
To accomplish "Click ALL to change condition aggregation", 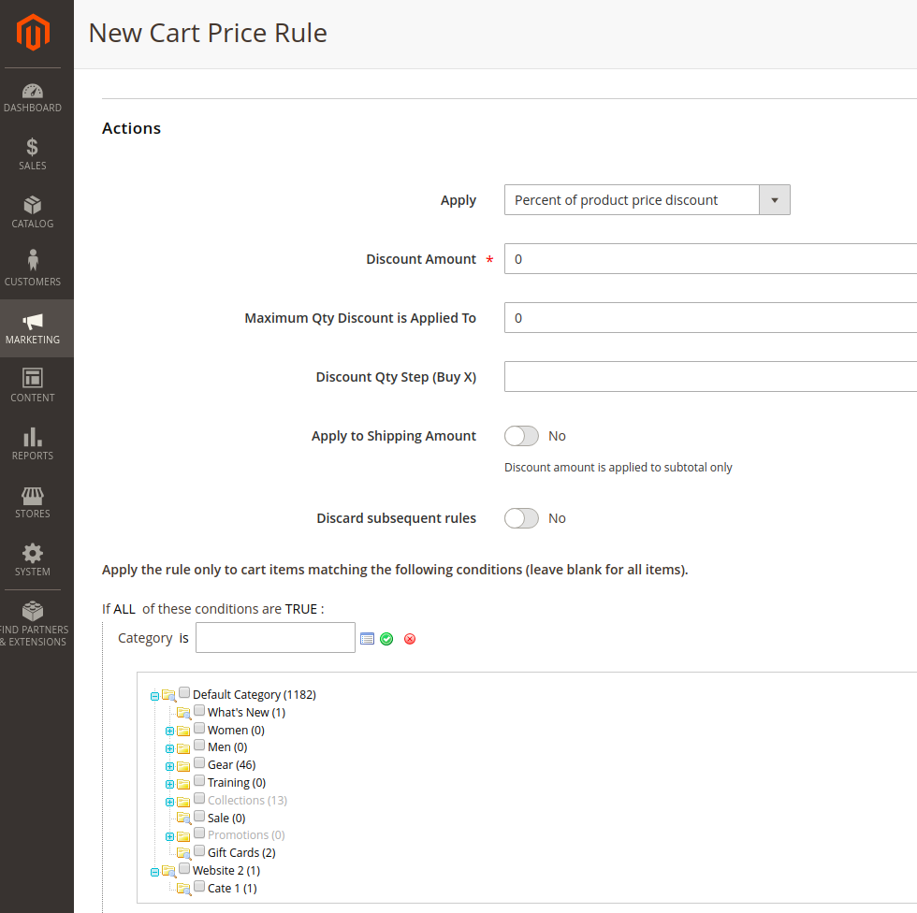I will (x=124, y=608).
